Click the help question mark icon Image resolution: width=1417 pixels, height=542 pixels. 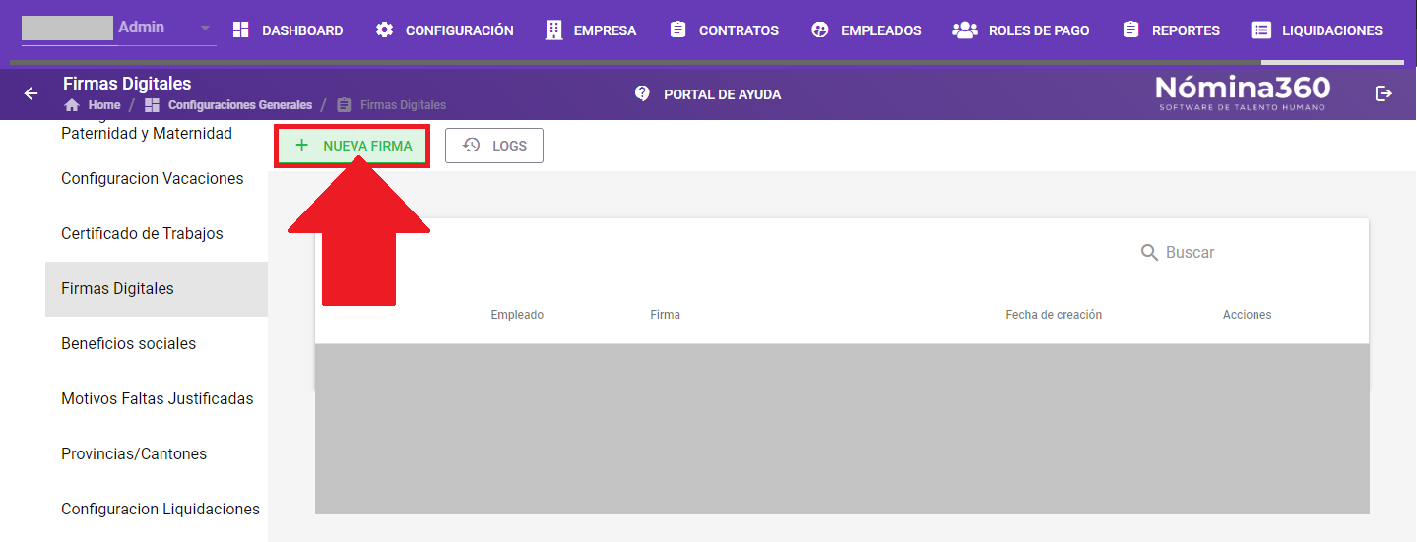point(643,93)
